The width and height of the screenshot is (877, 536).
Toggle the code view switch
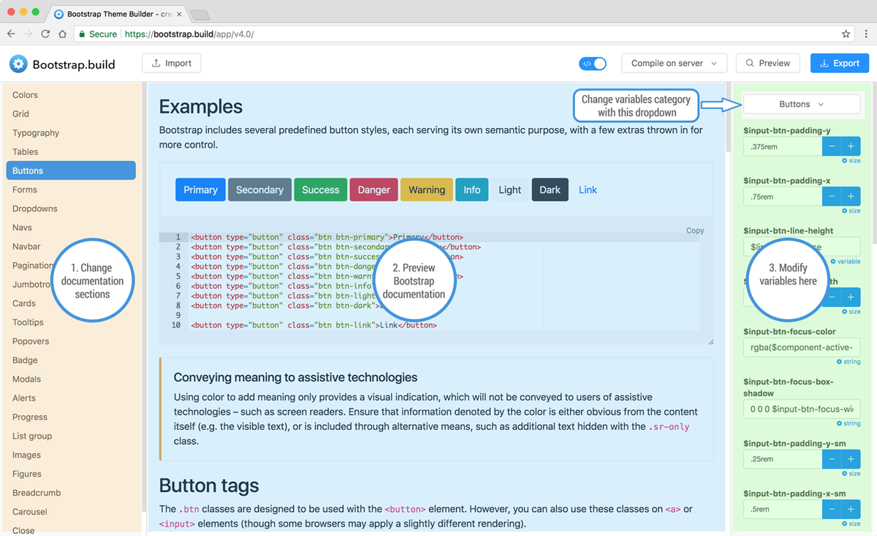593,64
